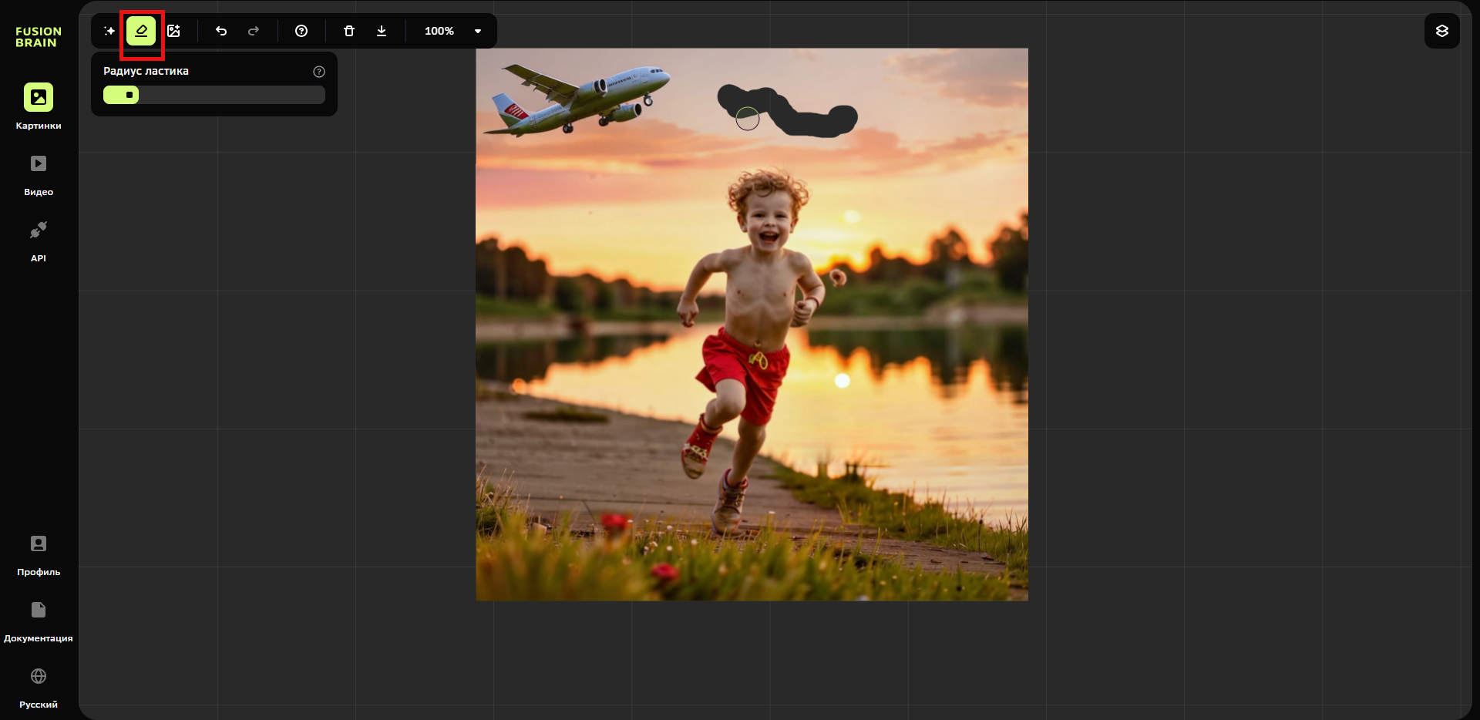1480x720 pixels.
Task: Click the Fusion Brain logo
Action: (38, 37)
